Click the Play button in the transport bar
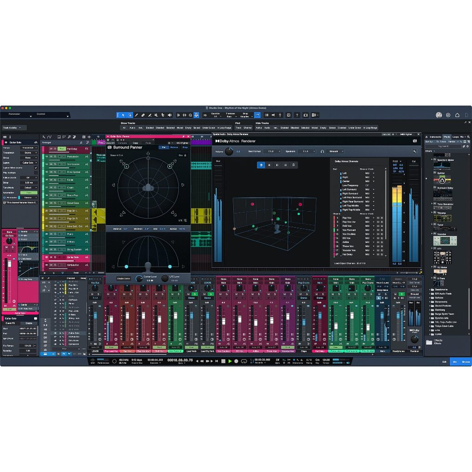This screenshot has height=472, width=472. (230, 361)
